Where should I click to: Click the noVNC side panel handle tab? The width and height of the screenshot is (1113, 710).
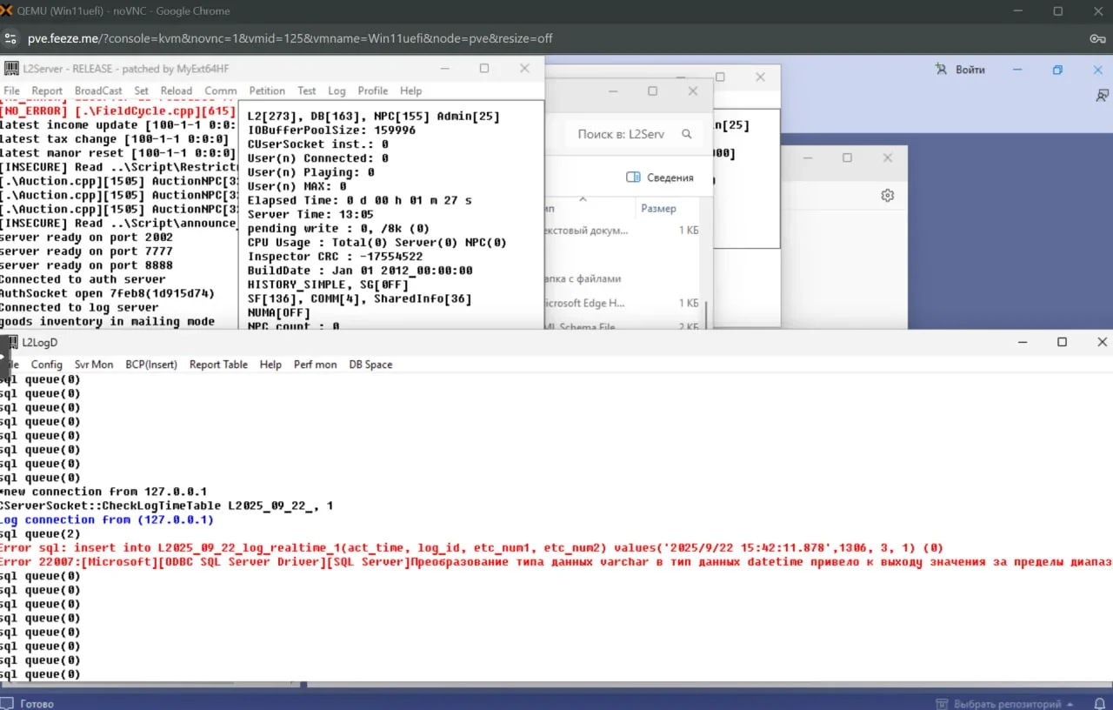[3, 357]
